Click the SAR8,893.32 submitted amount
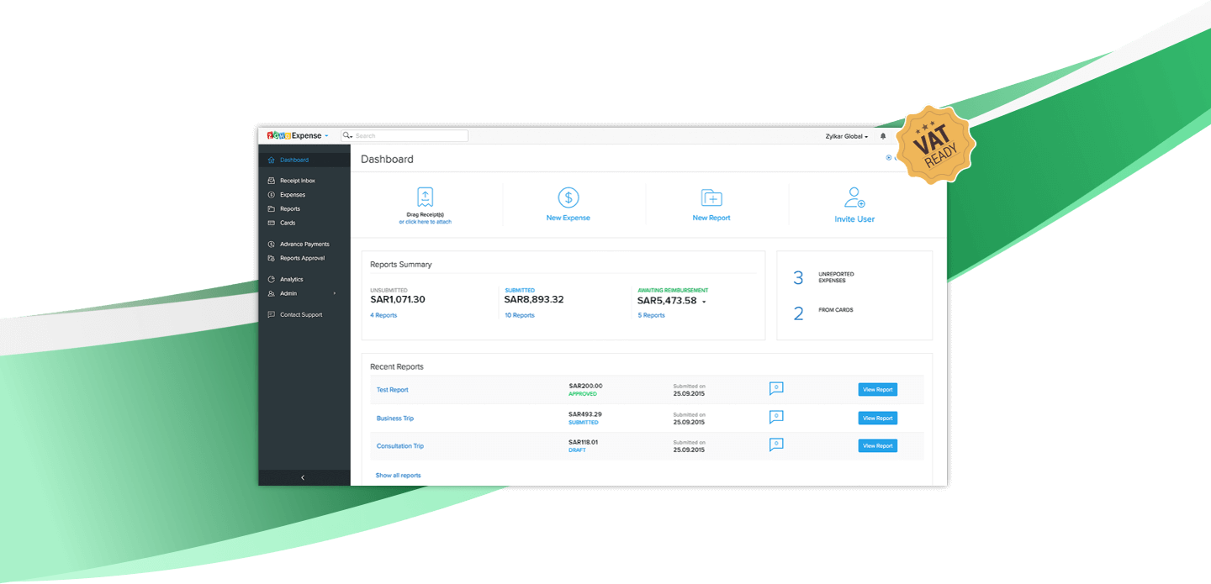 (534, 299)
